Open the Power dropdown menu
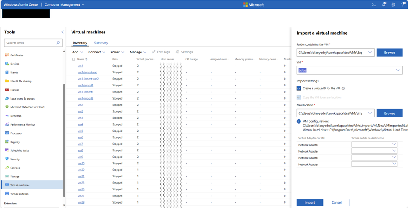 click(x=117, y=52)
